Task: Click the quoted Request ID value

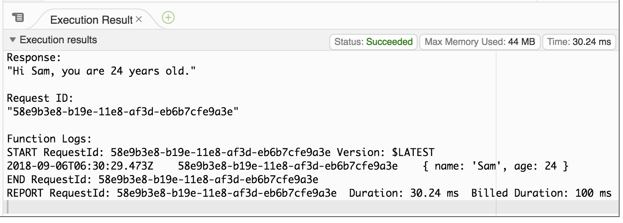Action: tap(123, 112)
